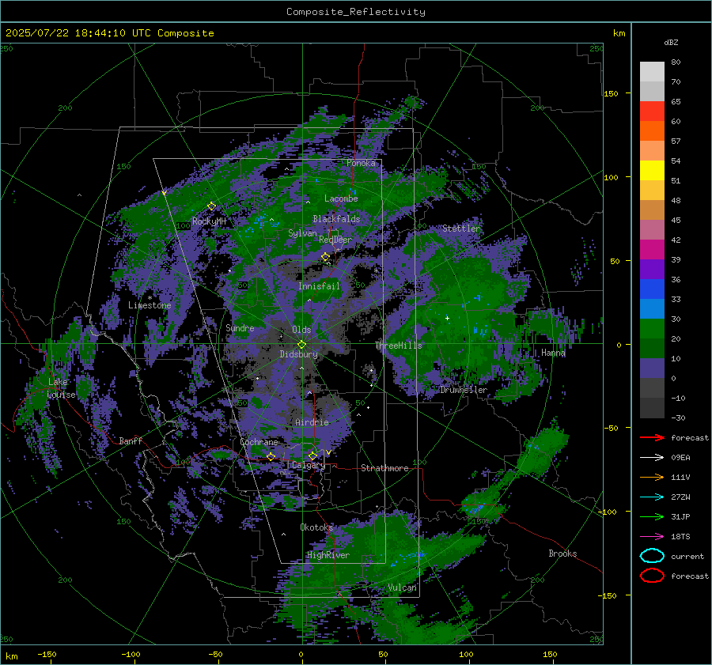Click the Ponoka city label
The image size is (712, 665).
361,163
